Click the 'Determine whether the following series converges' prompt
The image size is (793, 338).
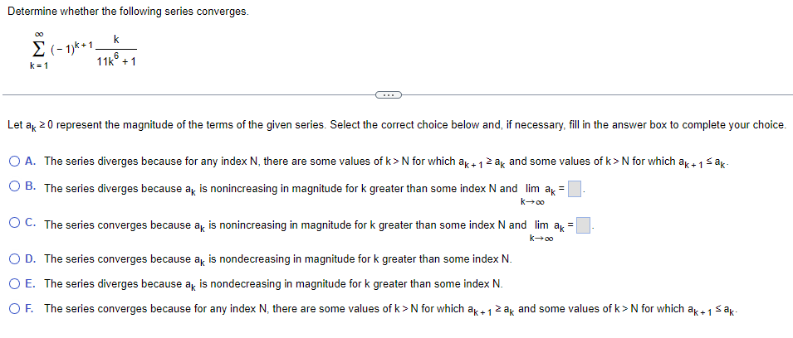129,12
